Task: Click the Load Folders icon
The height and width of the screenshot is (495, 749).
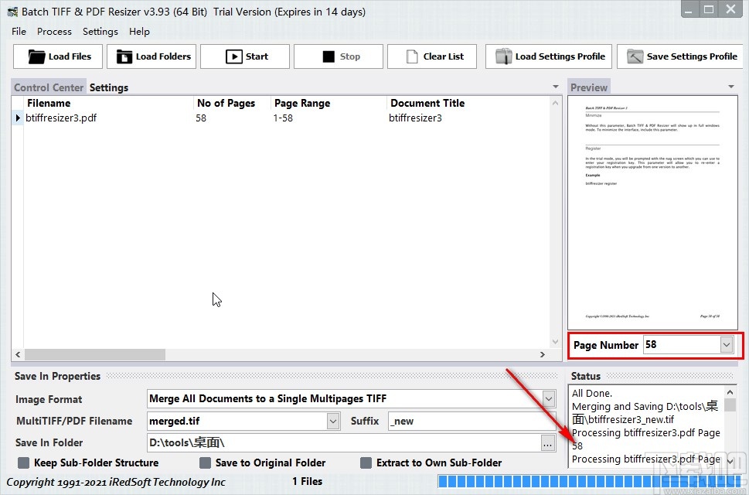Action: (x=124, y=56)
